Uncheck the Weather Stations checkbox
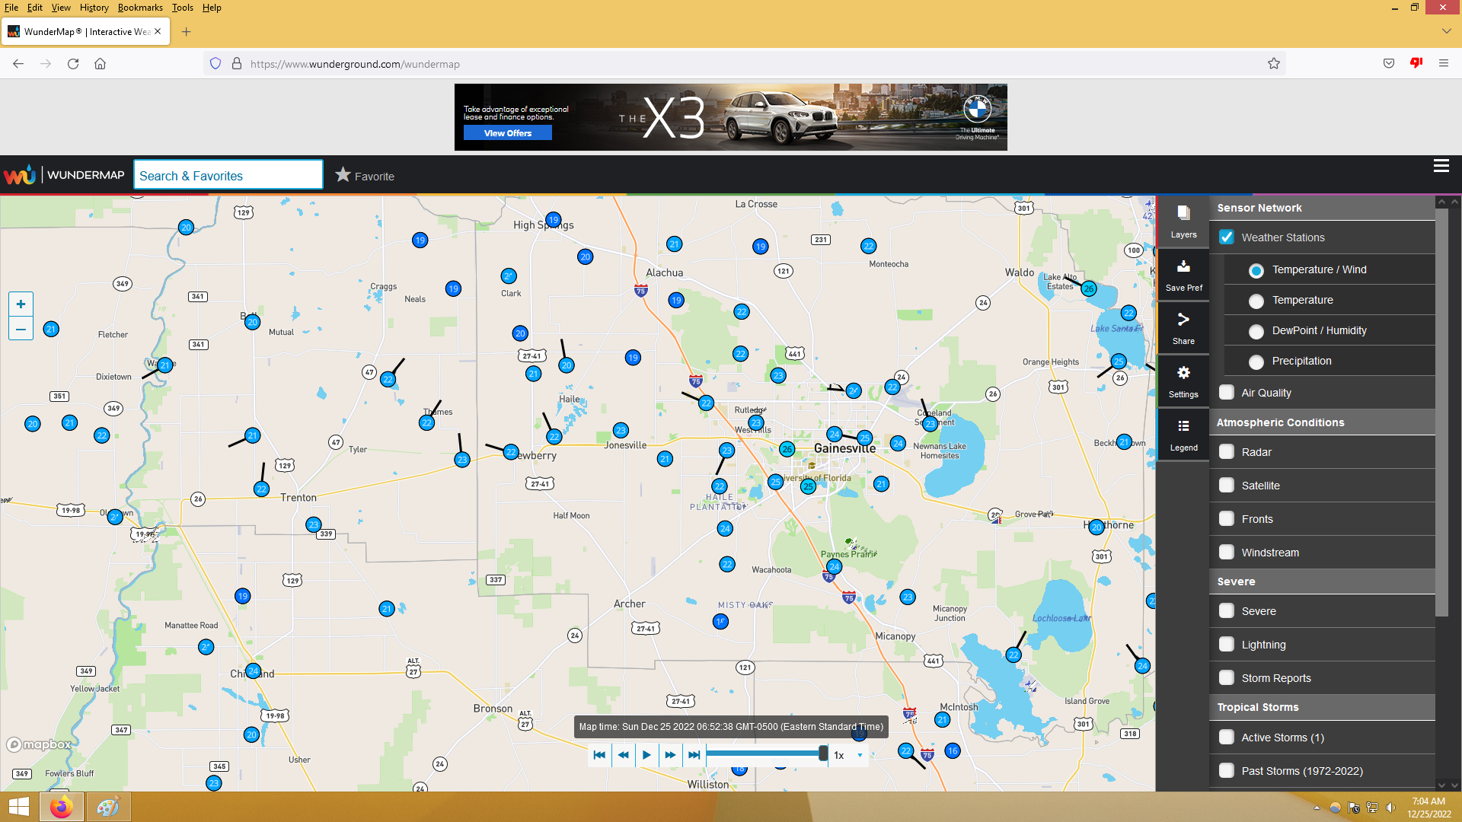This screenshot has height=822, width=1462. pos(1226,237)
